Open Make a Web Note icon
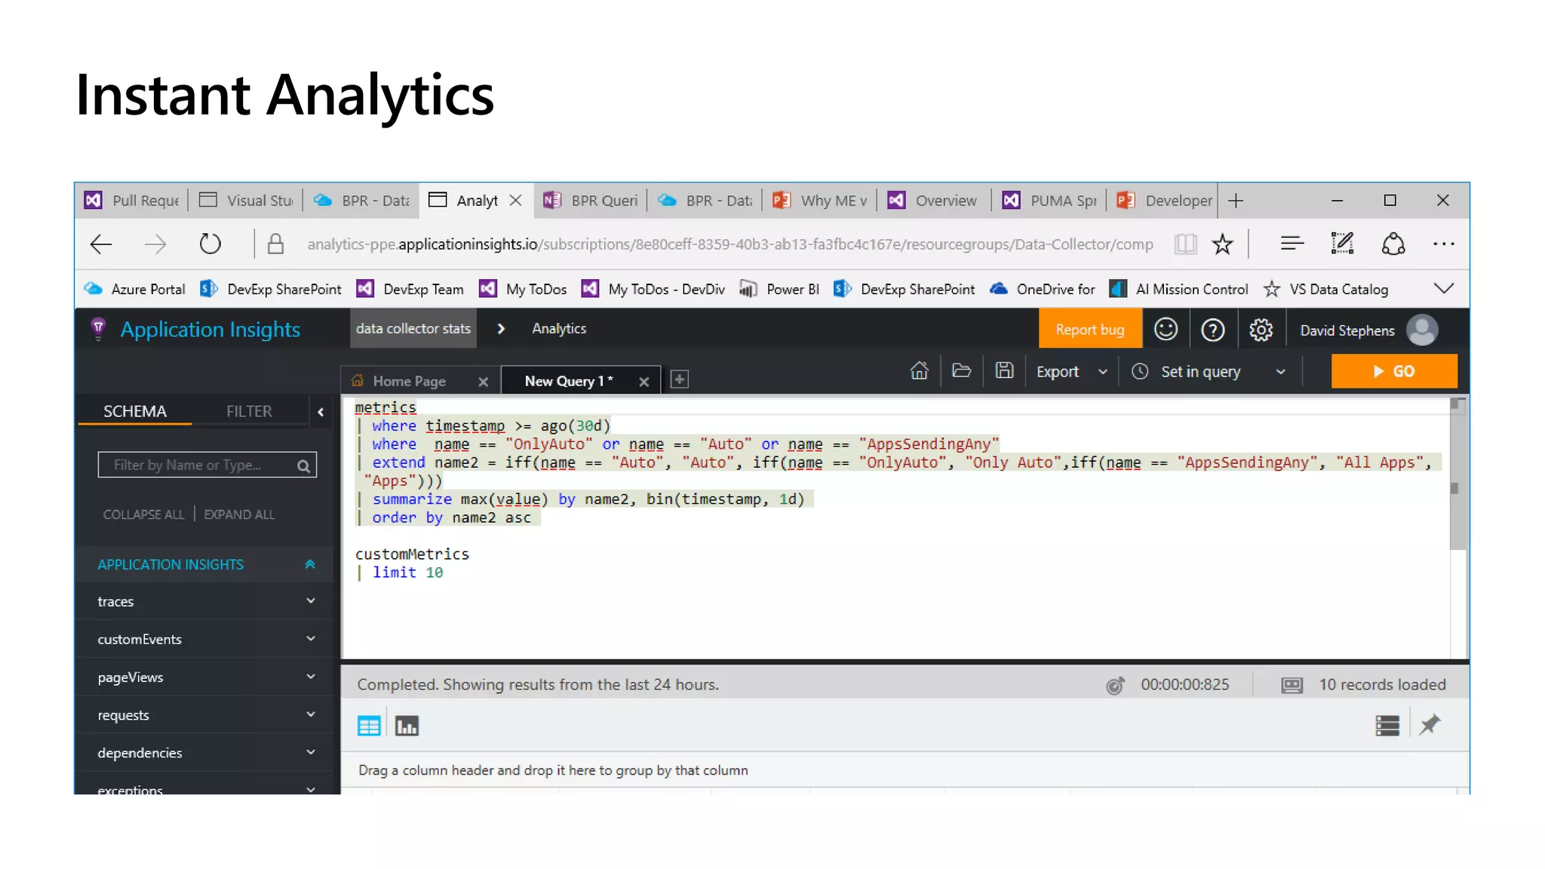 [x=1342, y=243]
